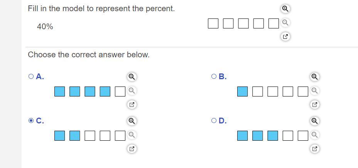Zoom out on the question's percent model
The image size is (358, 168).
pos(285,22)
